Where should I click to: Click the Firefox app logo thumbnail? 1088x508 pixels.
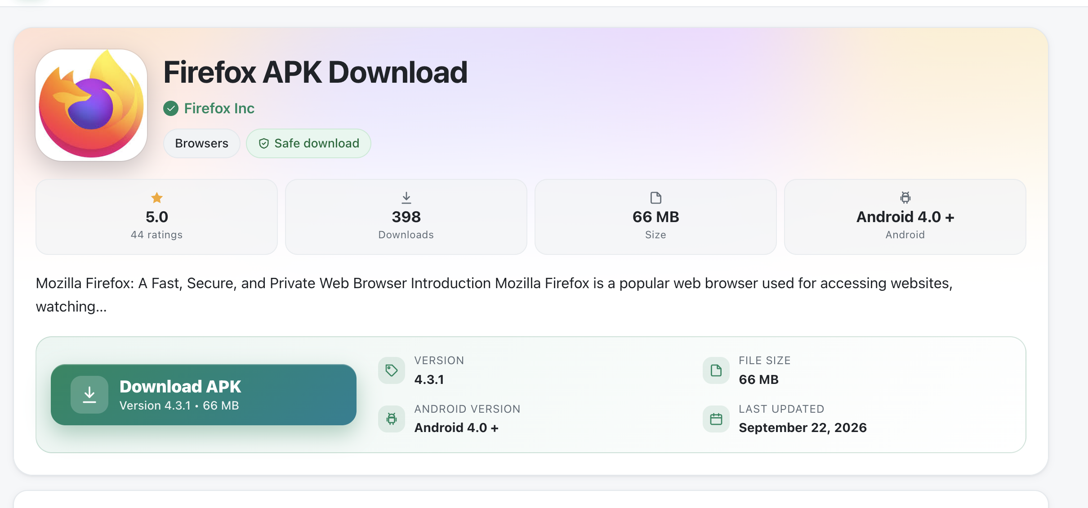point(91,105)
